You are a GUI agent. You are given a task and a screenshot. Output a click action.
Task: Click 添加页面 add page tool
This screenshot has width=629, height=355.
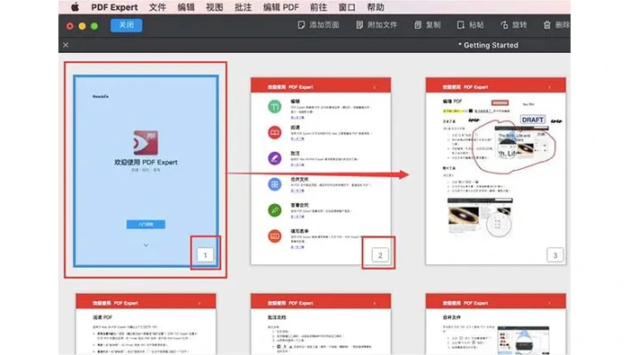(318, 25)
